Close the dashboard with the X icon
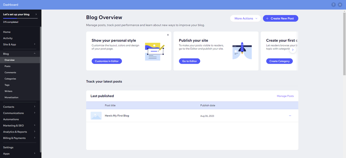The width and height of the screenshot is (346, 158). (x=340, y=5)
